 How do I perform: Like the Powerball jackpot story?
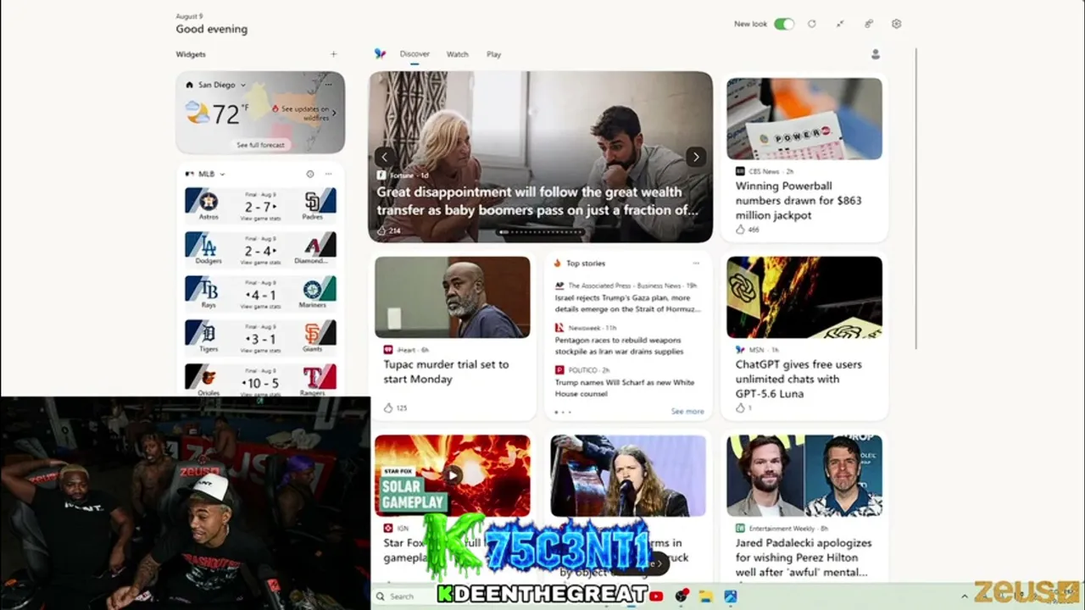tap(740, 230)
